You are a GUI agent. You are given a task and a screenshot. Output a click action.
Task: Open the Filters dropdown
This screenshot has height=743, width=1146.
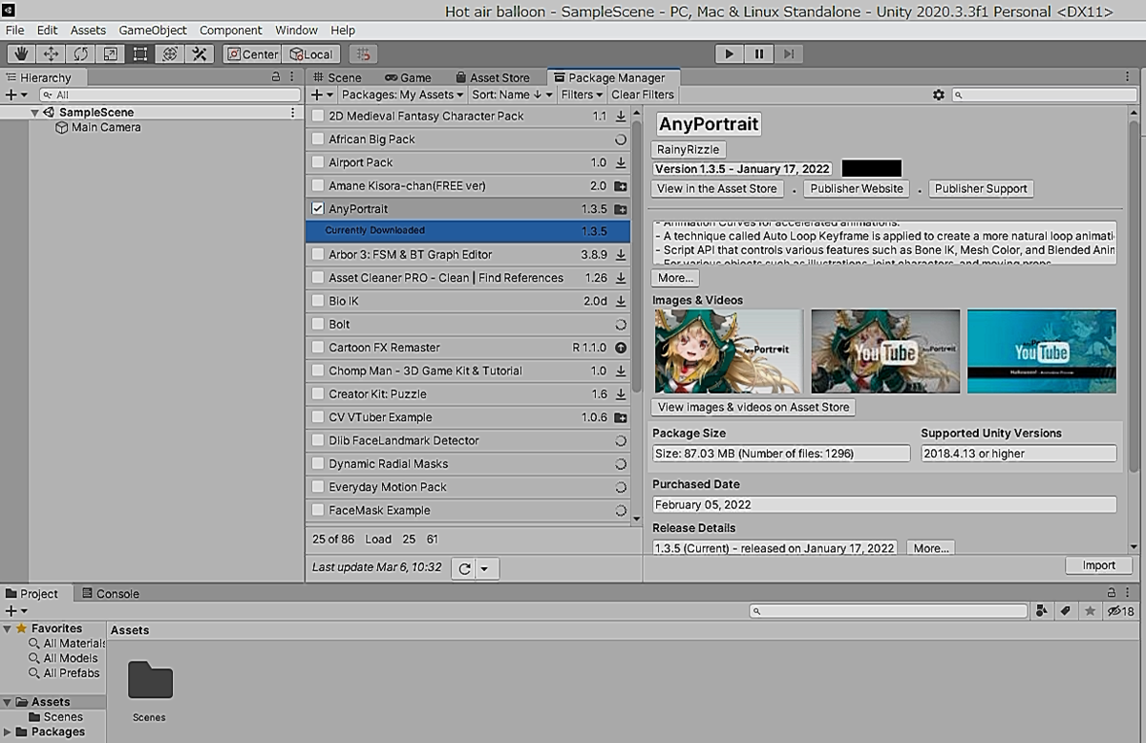[582, 95]
